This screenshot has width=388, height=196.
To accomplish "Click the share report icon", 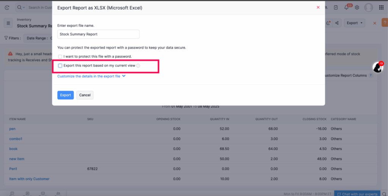I will (x=337, y=23).
